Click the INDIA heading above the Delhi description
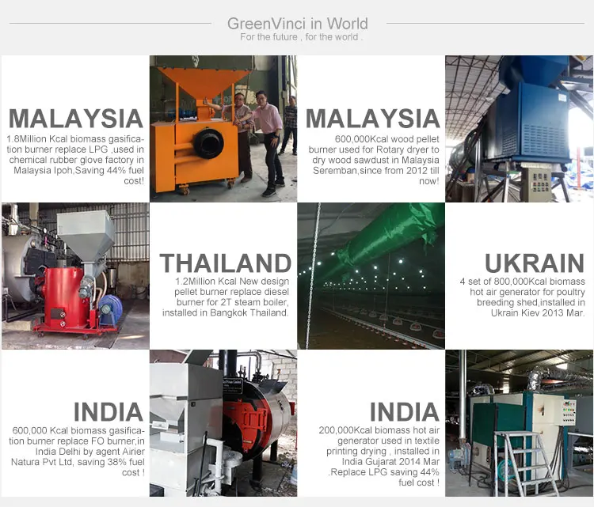 [109, 412]
